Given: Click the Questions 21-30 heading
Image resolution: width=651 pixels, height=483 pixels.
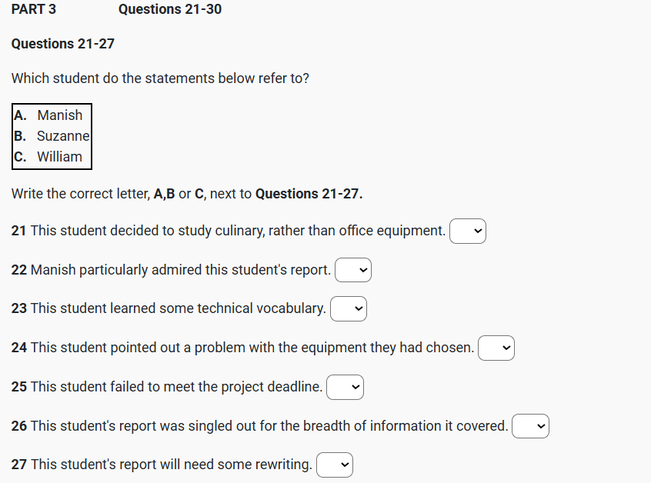Looking at the screenshot, I should (x=170, y=9).
